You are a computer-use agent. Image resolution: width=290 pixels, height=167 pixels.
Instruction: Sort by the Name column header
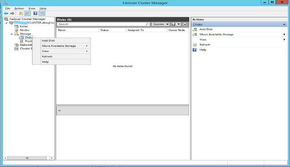click(77, 30)
